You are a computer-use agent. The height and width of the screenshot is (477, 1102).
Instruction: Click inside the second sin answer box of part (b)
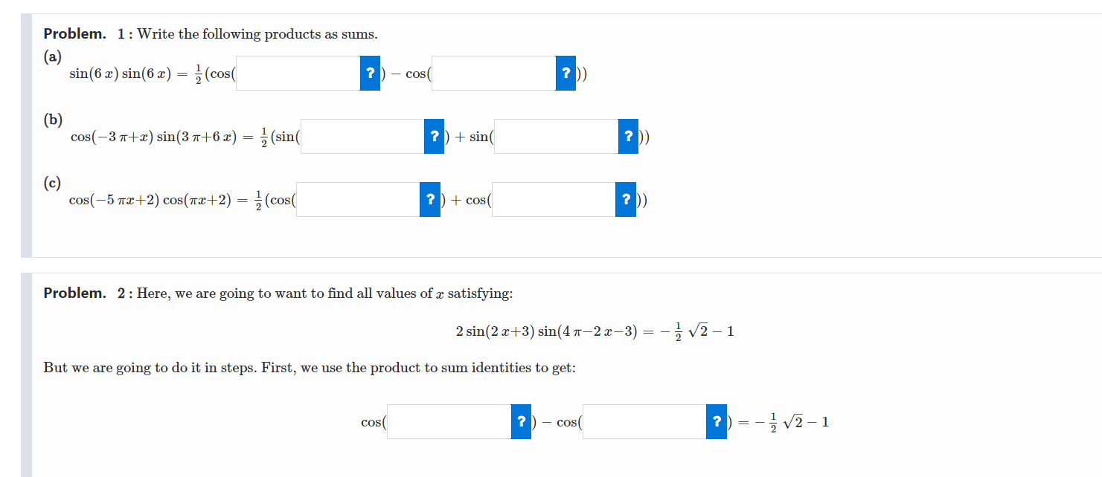pos(556,136)
